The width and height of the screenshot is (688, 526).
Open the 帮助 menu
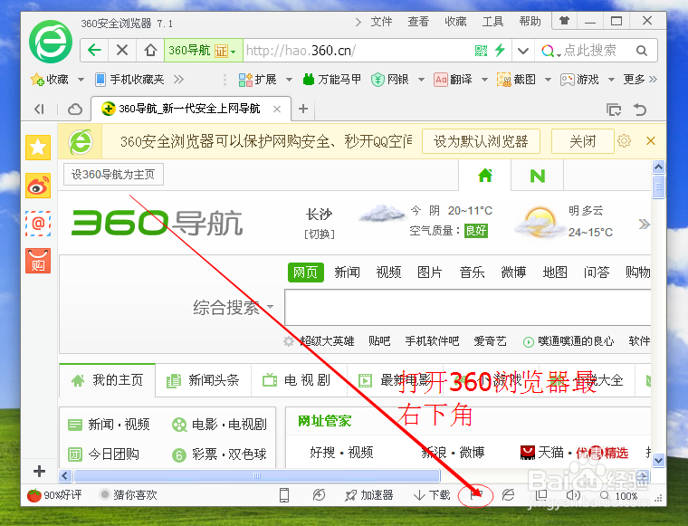(x=530, y=22)
